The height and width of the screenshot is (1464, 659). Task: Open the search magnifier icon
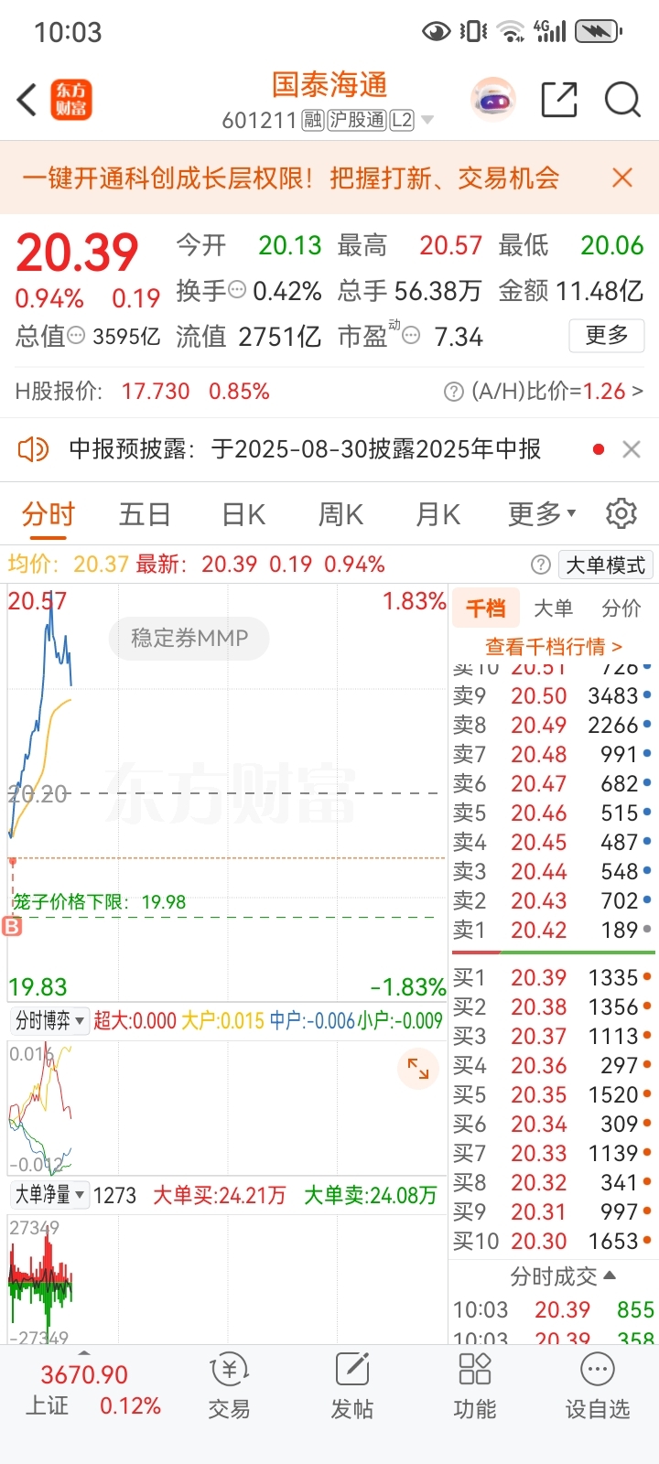[x=622, y=100]
